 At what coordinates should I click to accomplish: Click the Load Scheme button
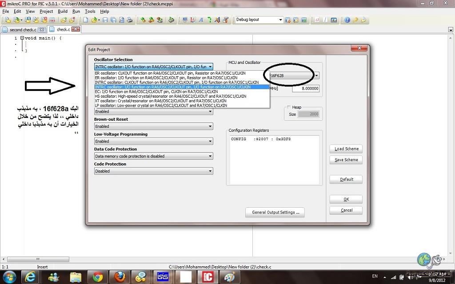(x=346, y=149)
